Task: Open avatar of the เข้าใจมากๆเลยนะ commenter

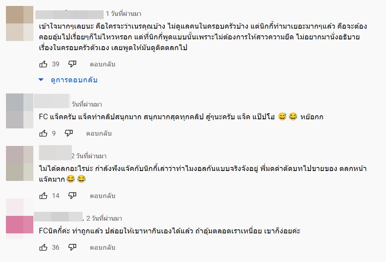Action: click(x=20, y=24)
